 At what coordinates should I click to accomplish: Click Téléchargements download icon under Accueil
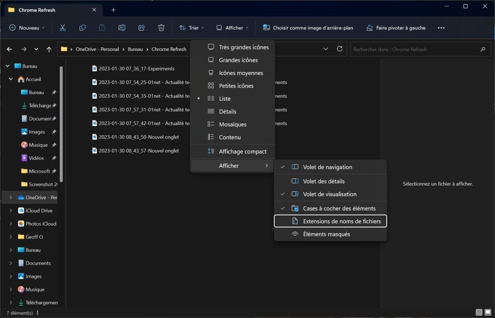(x=24, y=105)
